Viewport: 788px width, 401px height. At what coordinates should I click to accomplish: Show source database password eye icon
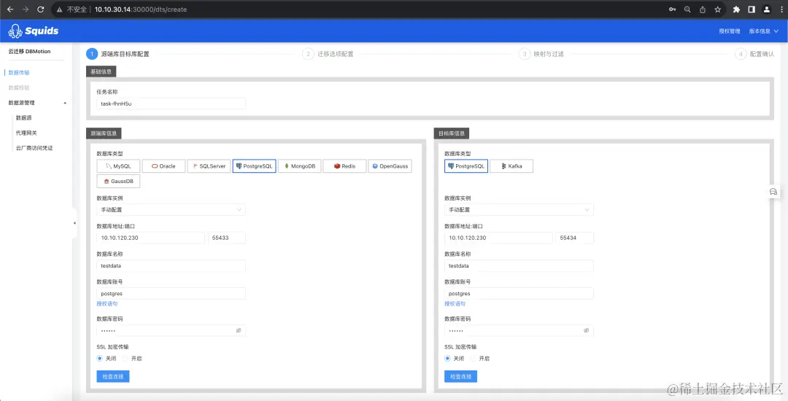point(239,331)
